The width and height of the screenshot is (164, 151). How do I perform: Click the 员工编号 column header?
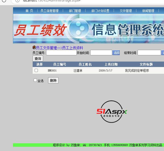[x=60, y=64]
